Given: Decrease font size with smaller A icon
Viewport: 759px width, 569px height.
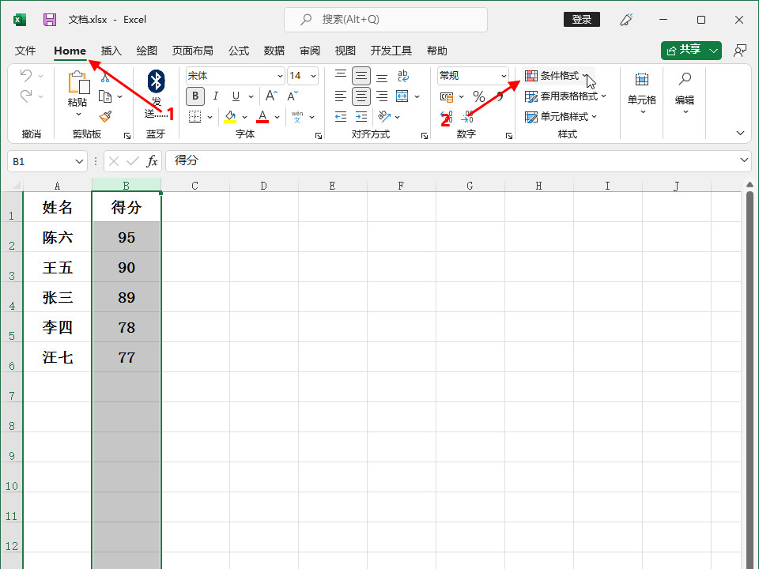Looking at the screenshot, I should click(293, 96).
